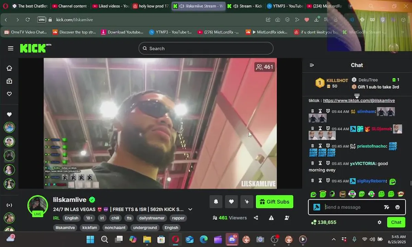Click the lilskamlive channel avatar

click(37, 205)
